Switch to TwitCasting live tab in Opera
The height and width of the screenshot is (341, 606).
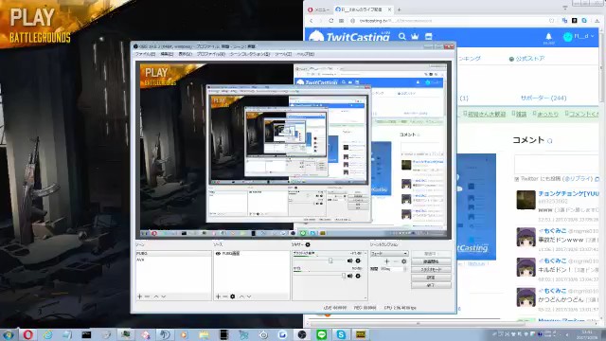click(x=363, y=9)
